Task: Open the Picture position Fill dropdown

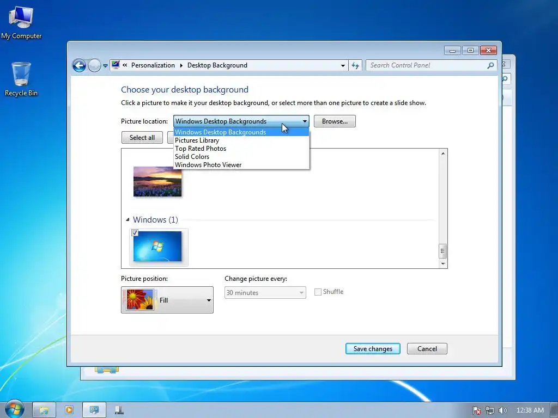Action: [x=167, y=300]
